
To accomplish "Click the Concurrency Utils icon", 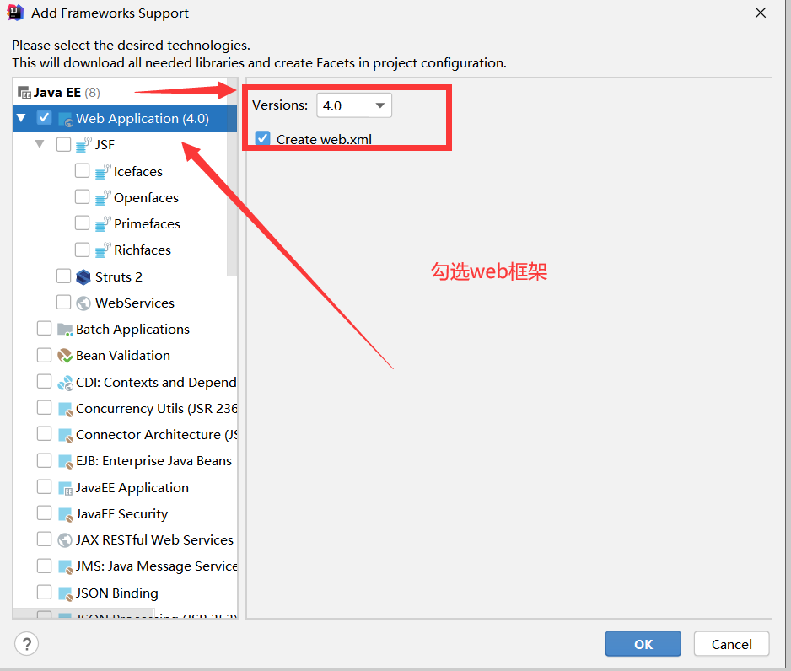I will point(66,409).
